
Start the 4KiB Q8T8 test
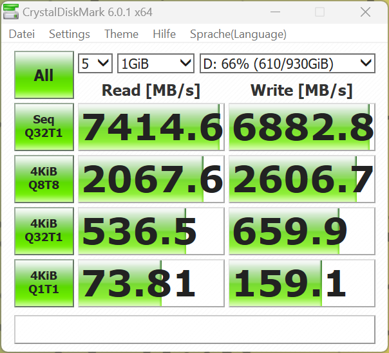click(x=44, y=179)
